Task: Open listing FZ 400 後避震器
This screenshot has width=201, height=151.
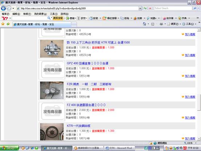Action: point(86,105)
